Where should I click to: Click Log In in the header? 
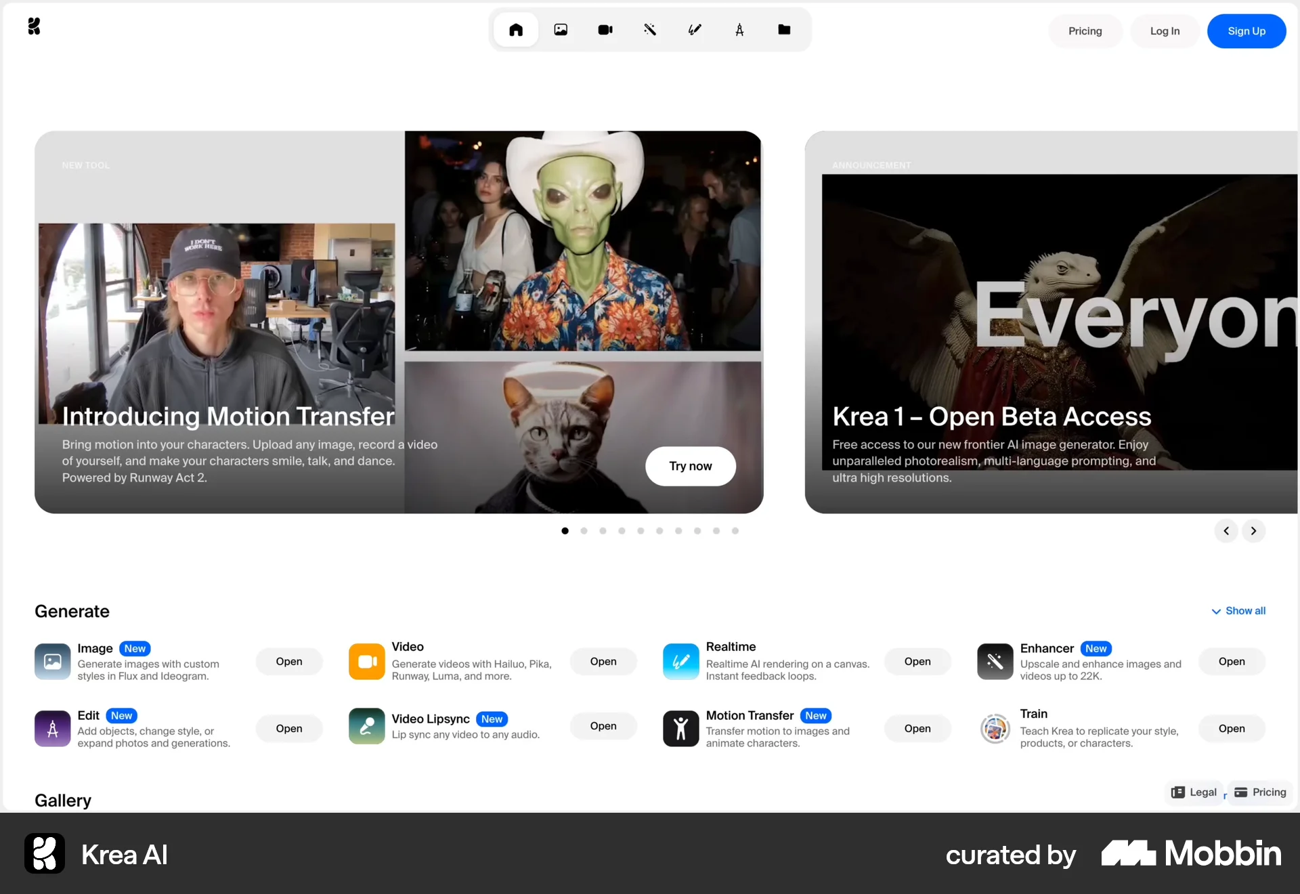[1165, 30]
